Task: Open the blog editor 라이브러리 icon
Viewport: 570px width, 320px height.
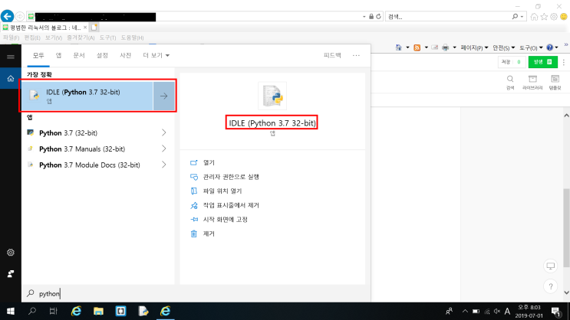Action: click(532, 83)
